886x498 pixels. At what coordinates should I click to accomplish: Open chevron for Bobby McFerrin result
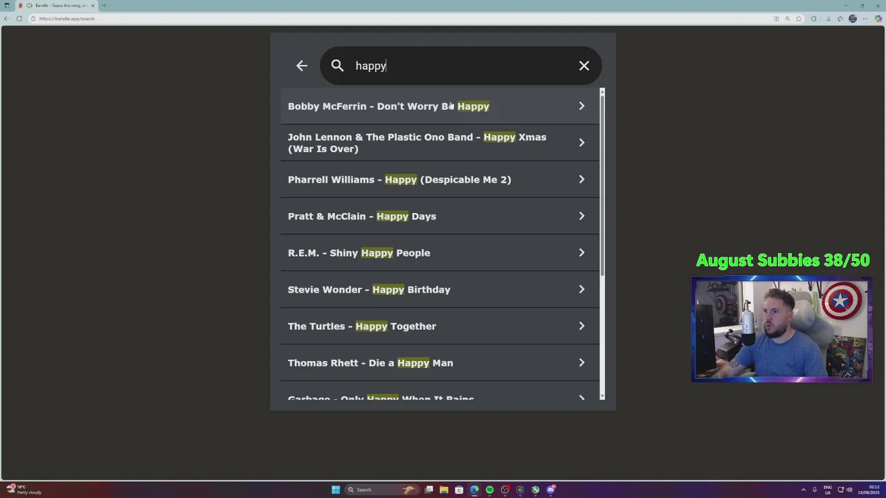click(x=581, y=106)
